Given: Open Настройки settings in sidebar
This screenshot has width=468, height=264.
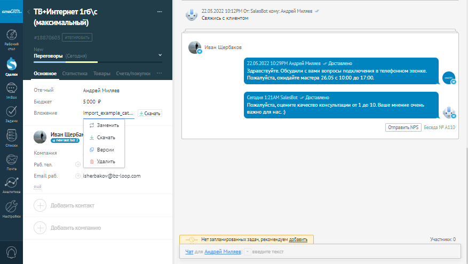Looking at the screenshot, I should coord(11,209).
